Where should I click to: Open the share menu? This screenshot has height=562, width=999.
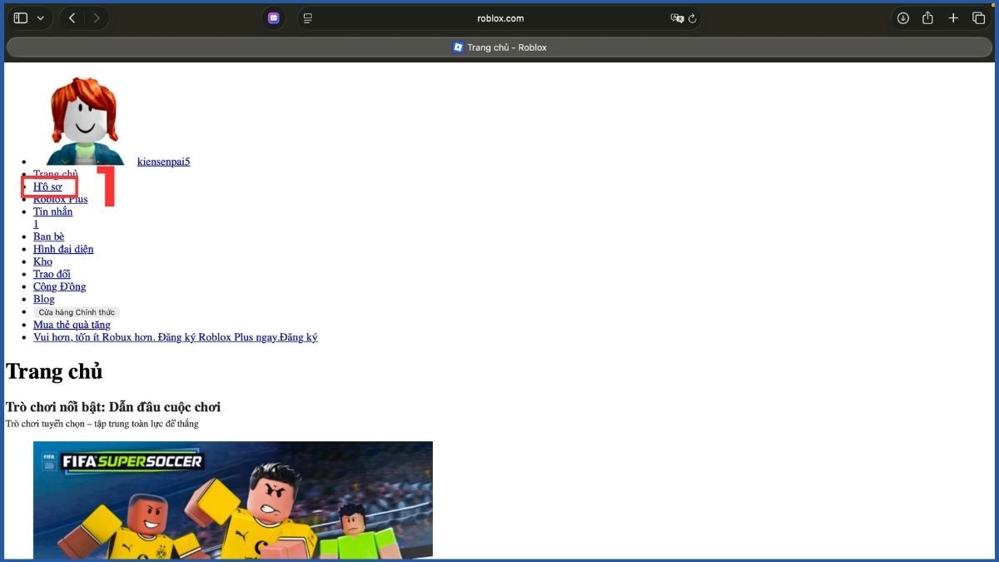click(927, 18)
